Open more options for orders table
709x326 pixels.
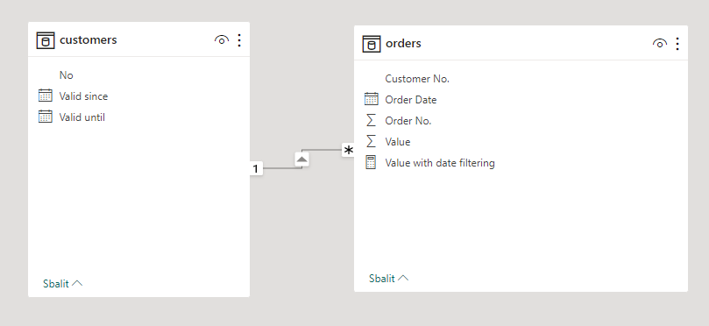click(x=677, y=44)
